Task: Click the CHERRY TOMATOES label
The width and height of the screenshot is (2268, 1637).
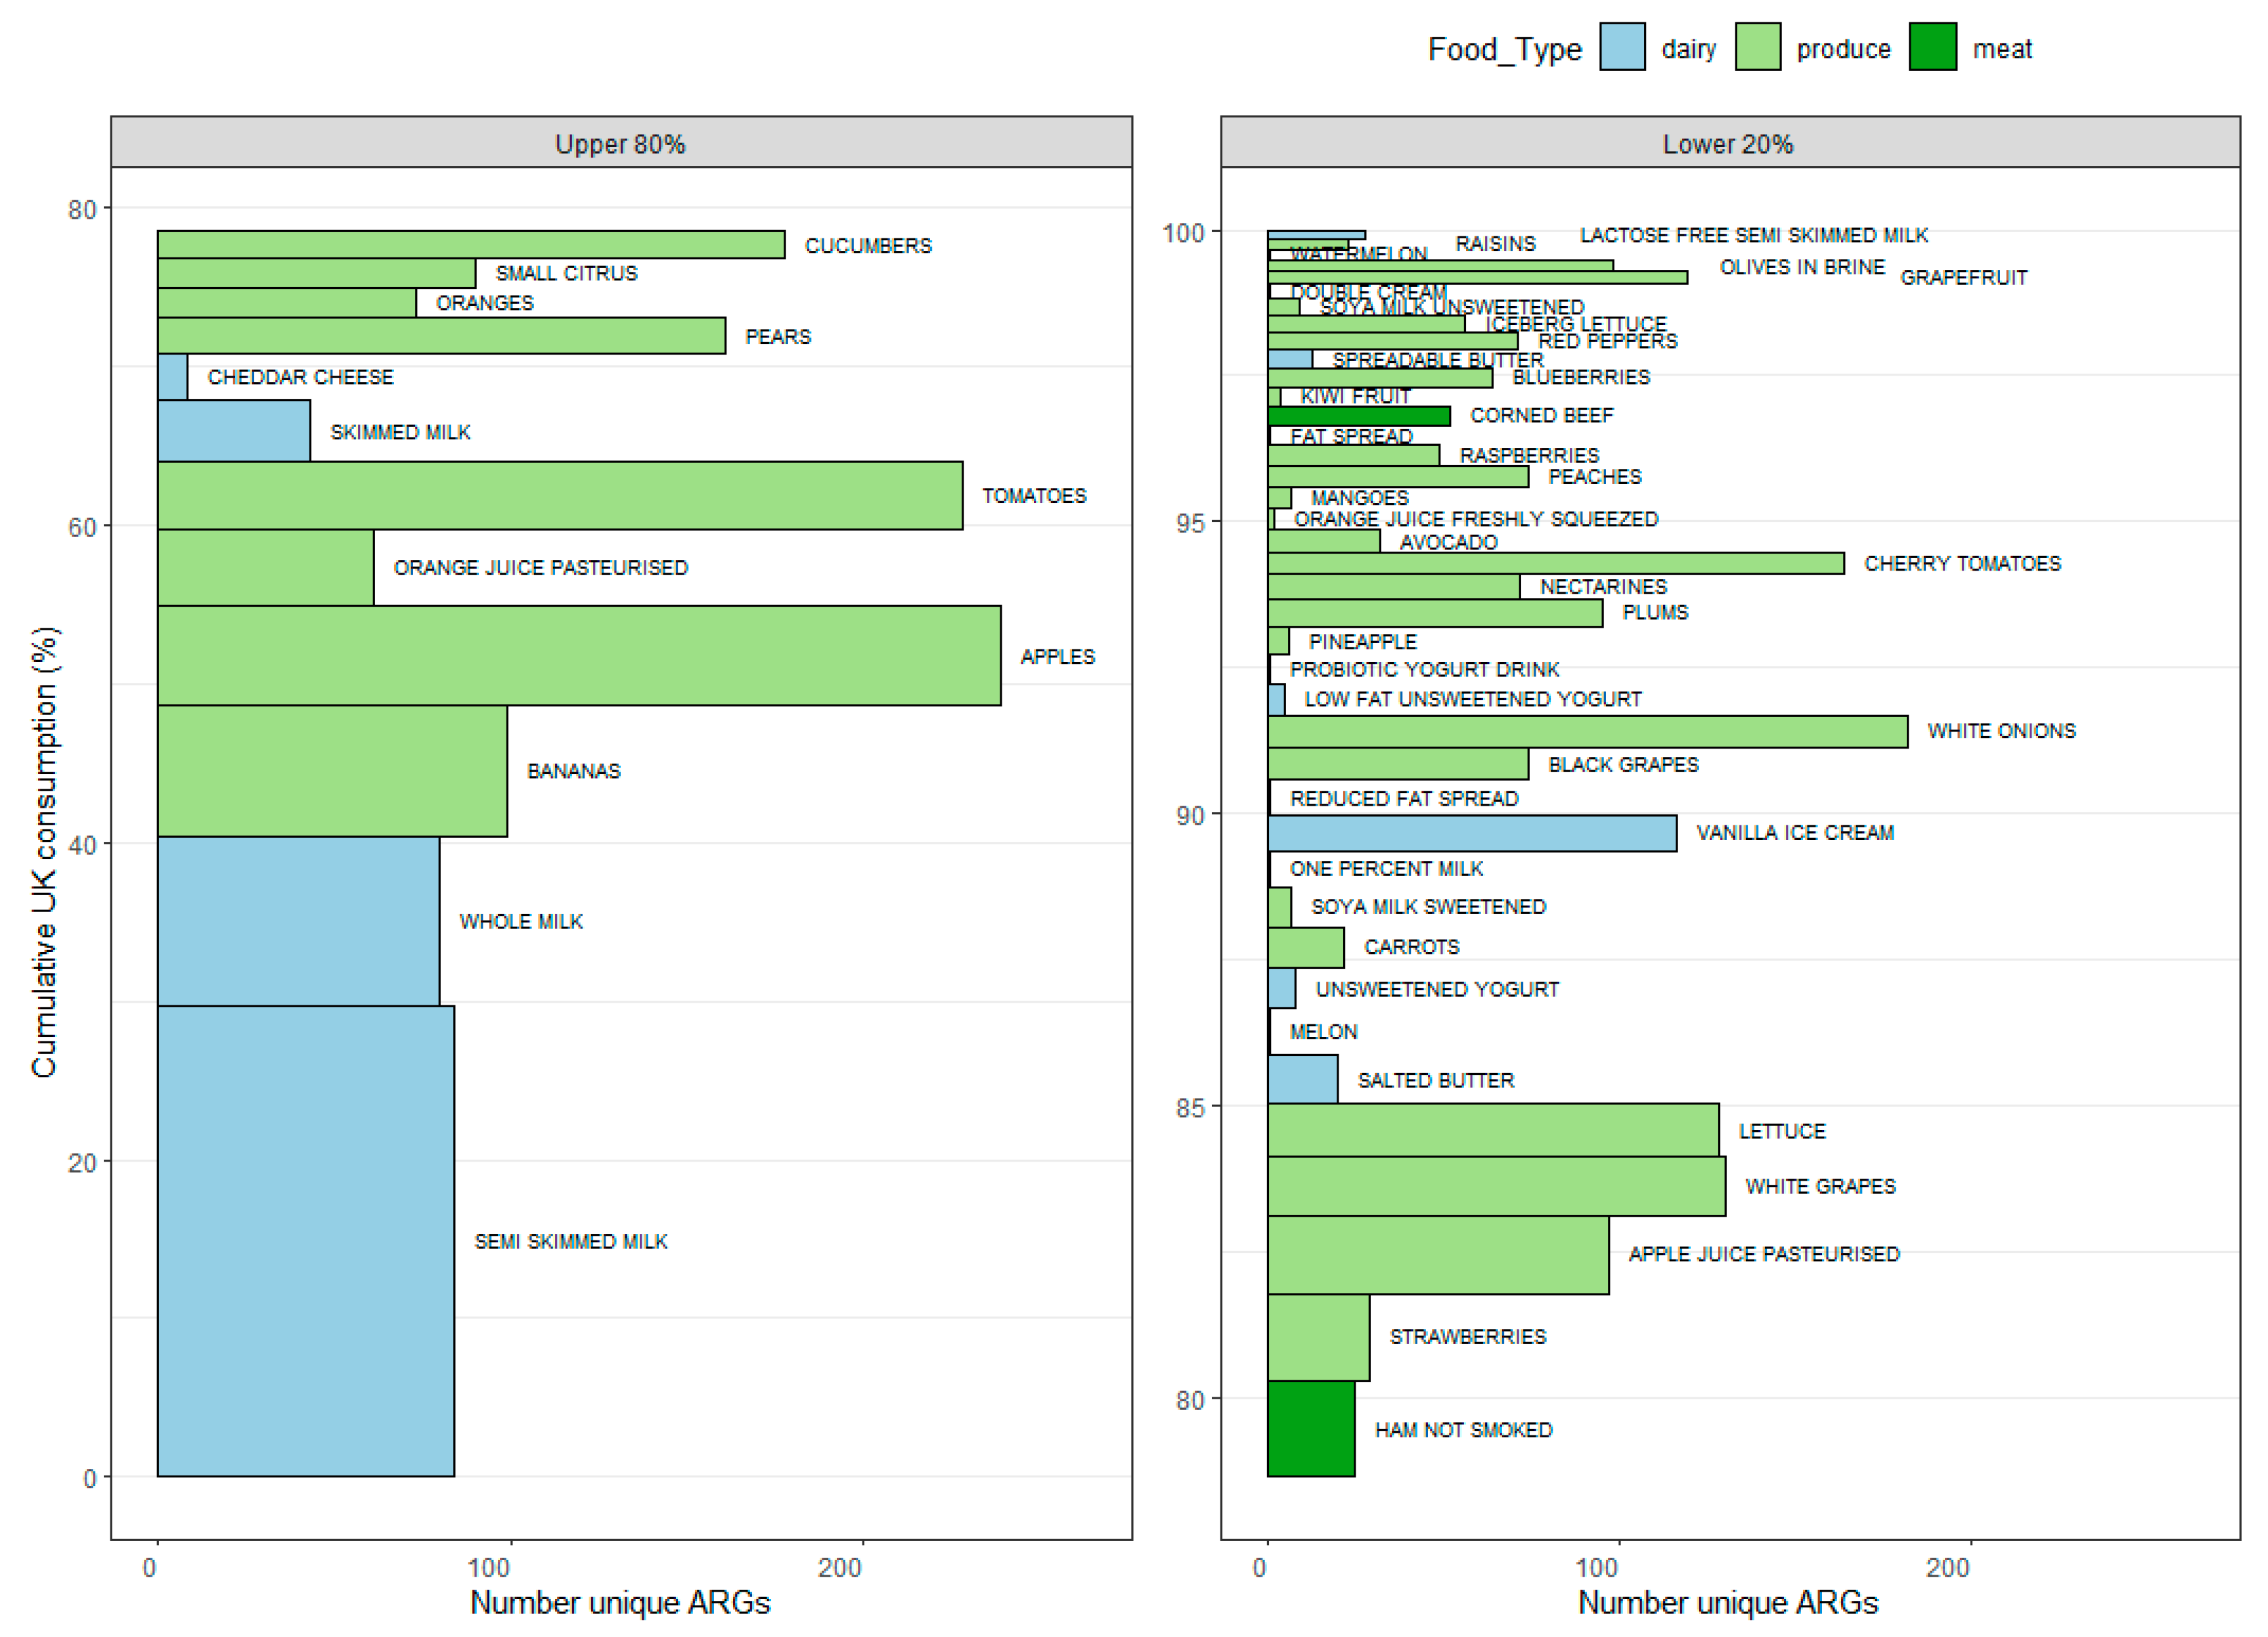Action: (1963, 564)
